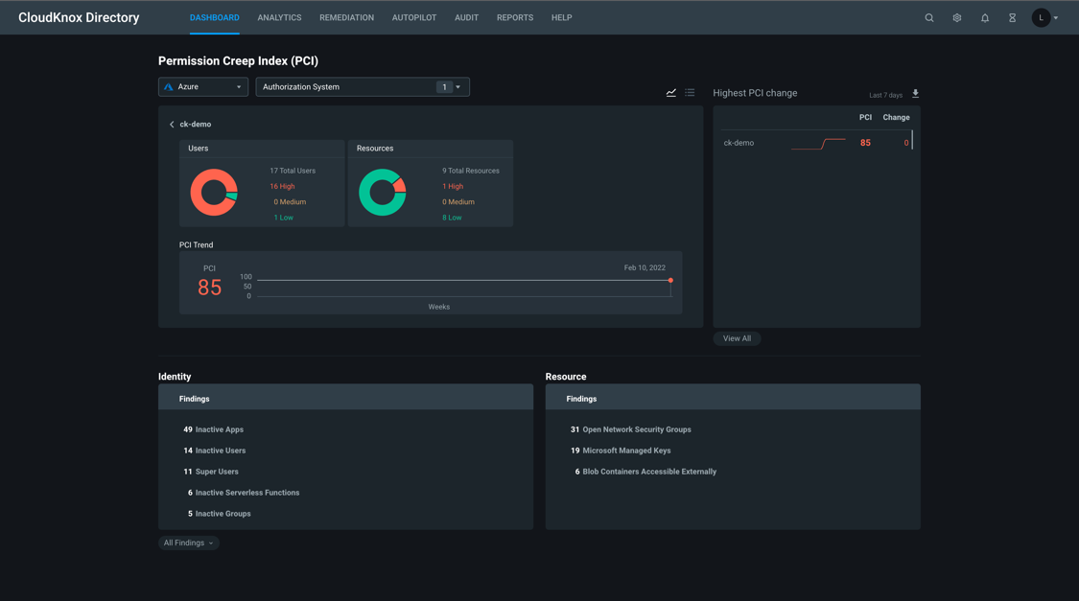Click the PCI trend data point
Image resolution: width=1079 pixels, height=601 pixels.
point(670,281)
